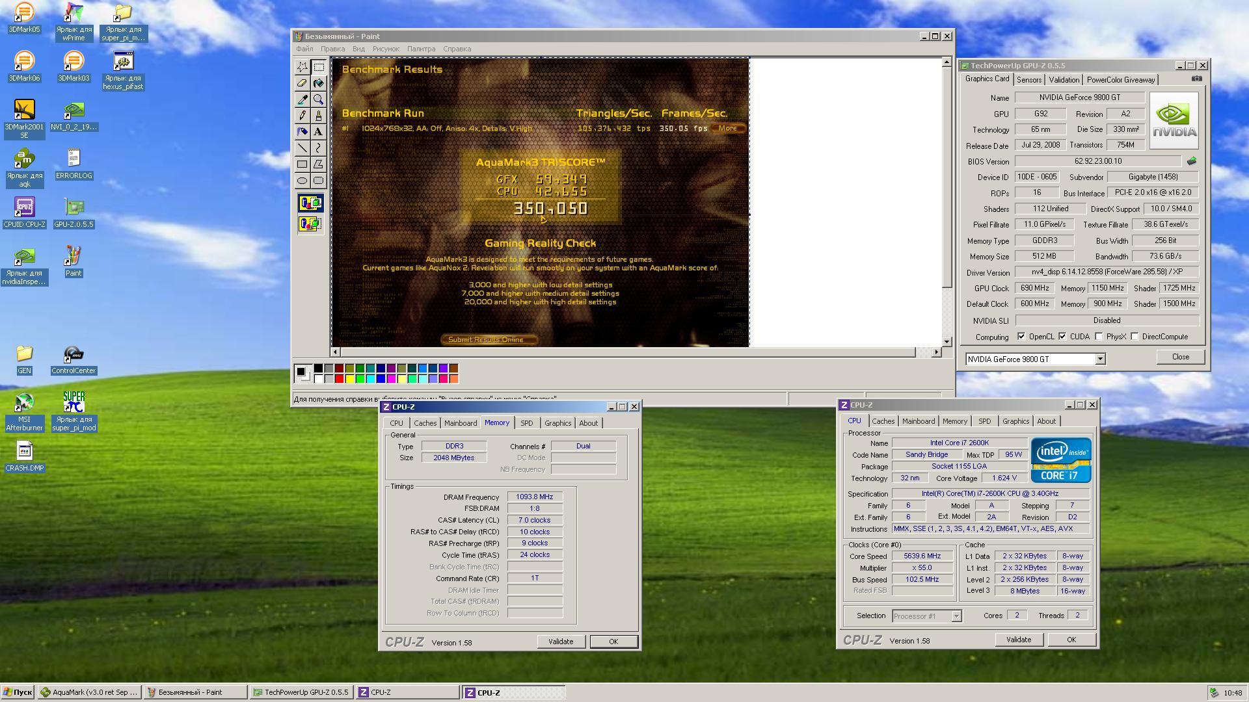Choose the opaque selection option in Paint

pos(310,203)
